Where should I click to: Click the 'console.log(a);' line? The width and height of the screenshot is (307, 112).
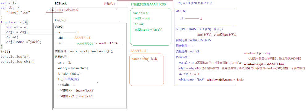15,57
